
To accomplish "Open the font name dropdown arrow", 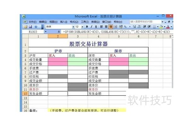I will [73, 27].
